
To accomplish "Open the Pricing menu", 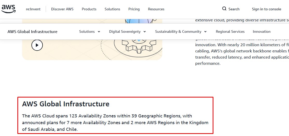I will 134,9.
